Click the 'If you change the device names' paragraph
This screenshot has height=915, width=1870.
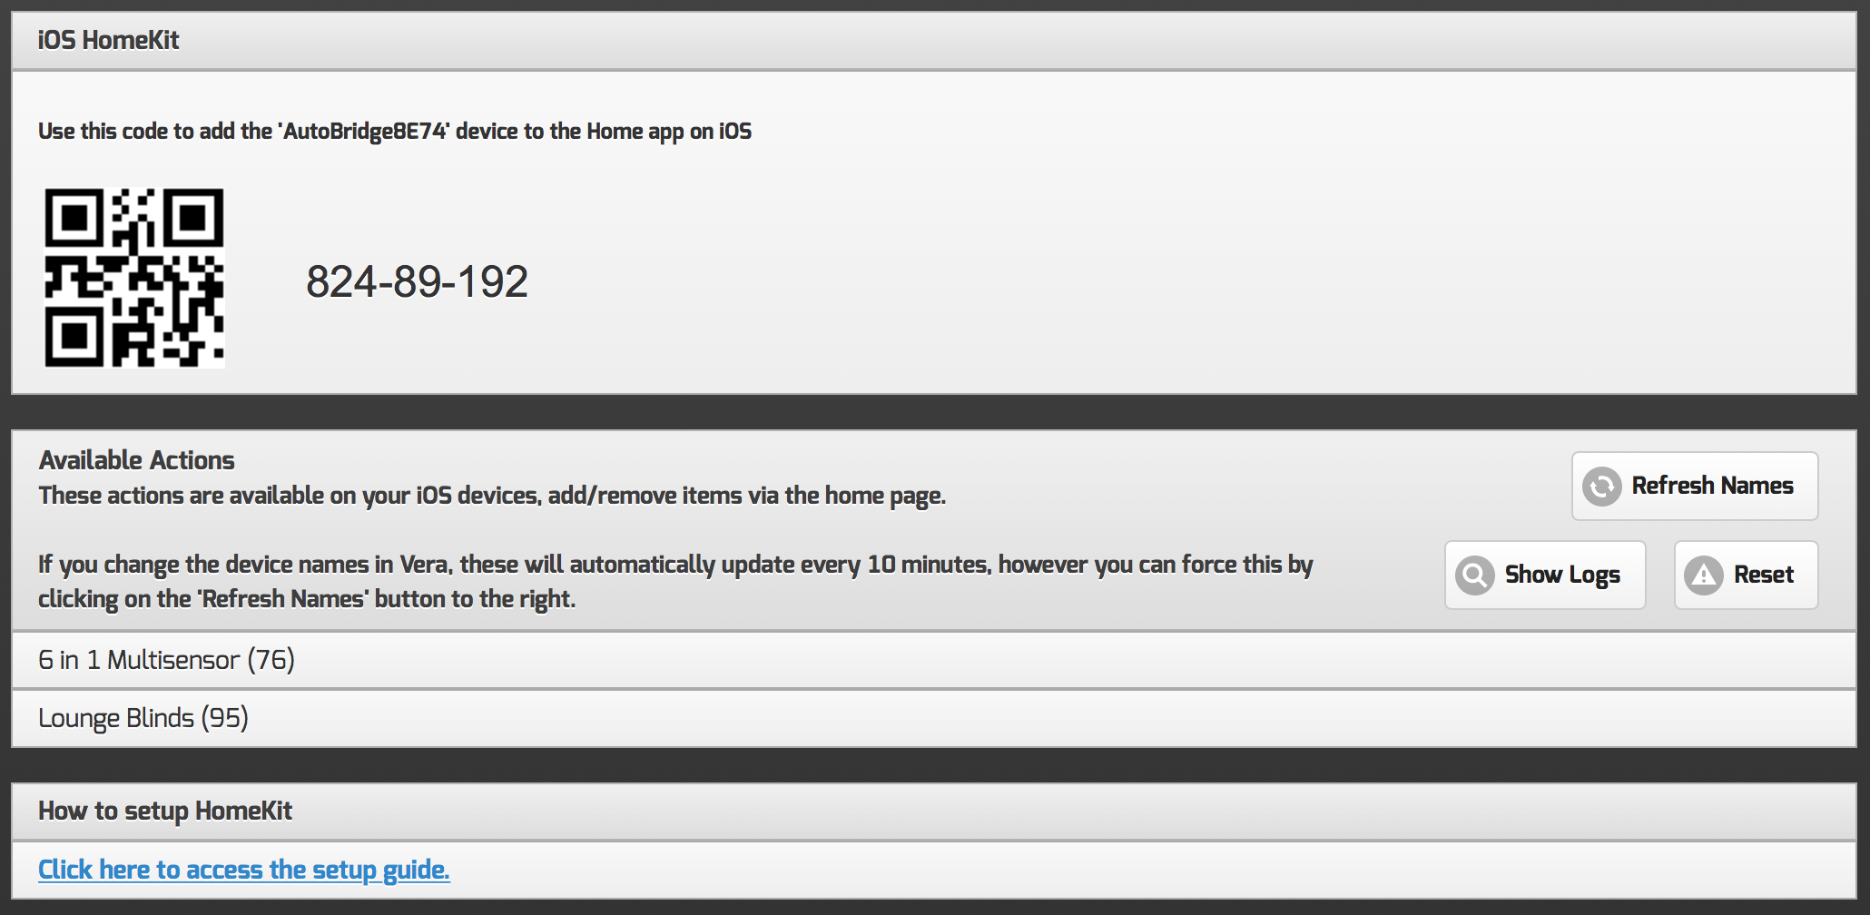tap(674, 565)
